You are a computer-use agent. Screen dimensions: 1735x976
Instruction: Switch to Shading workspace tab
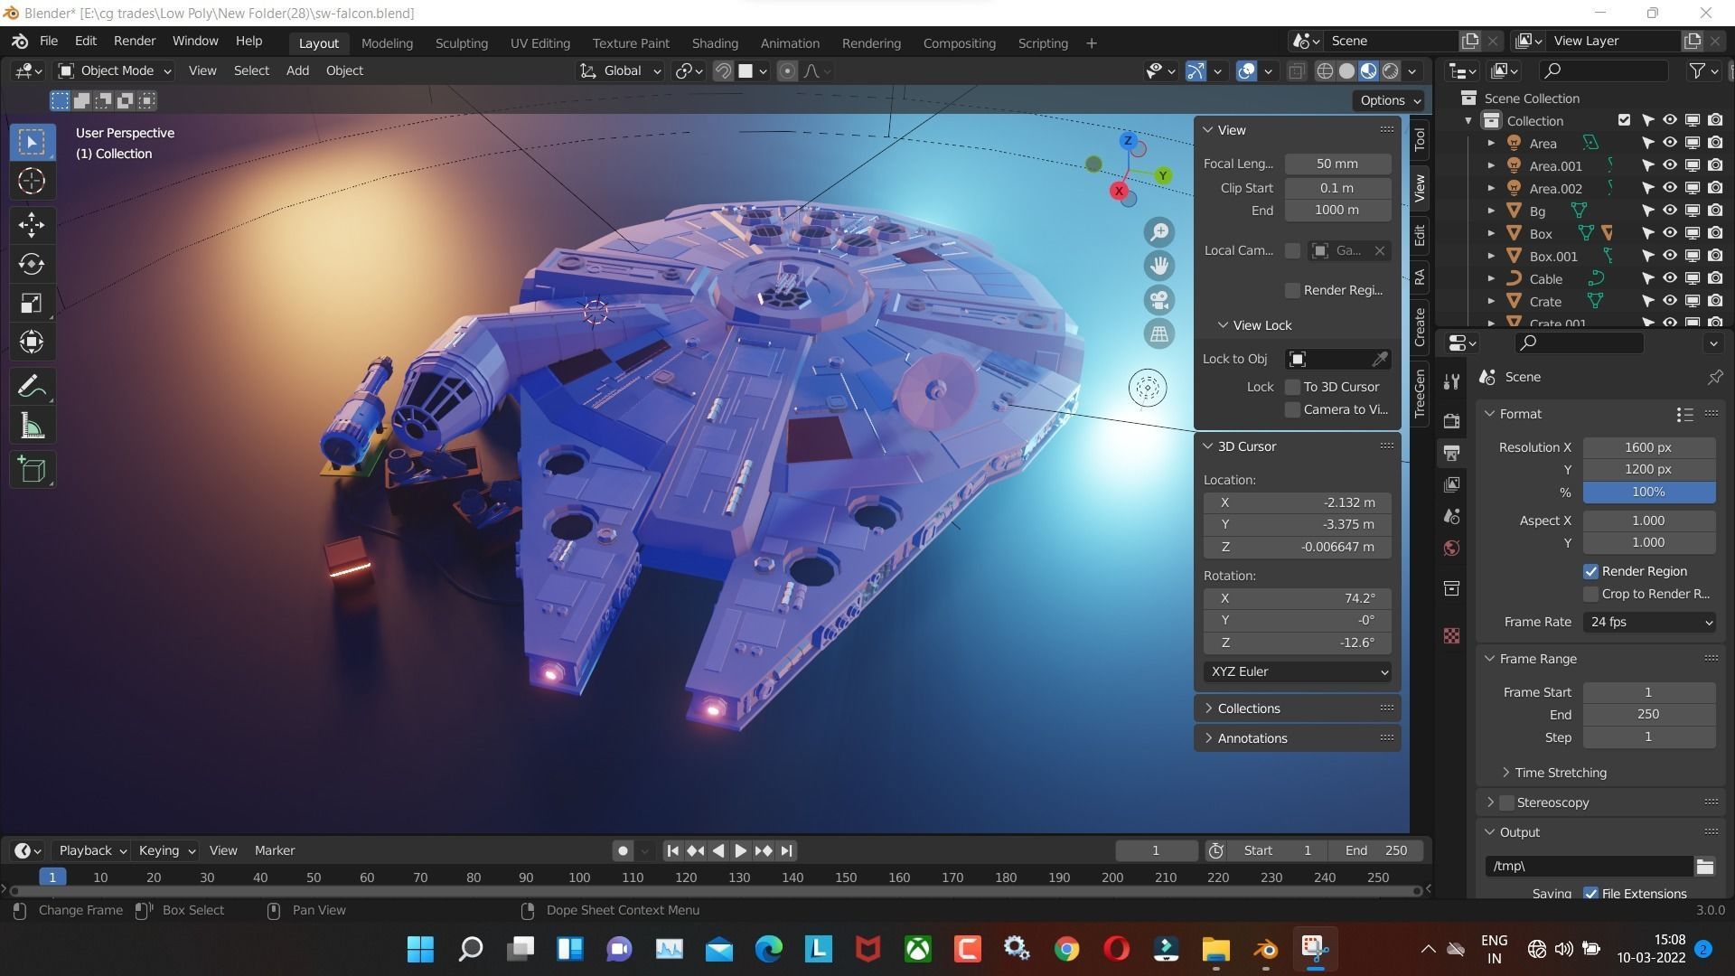715,43
